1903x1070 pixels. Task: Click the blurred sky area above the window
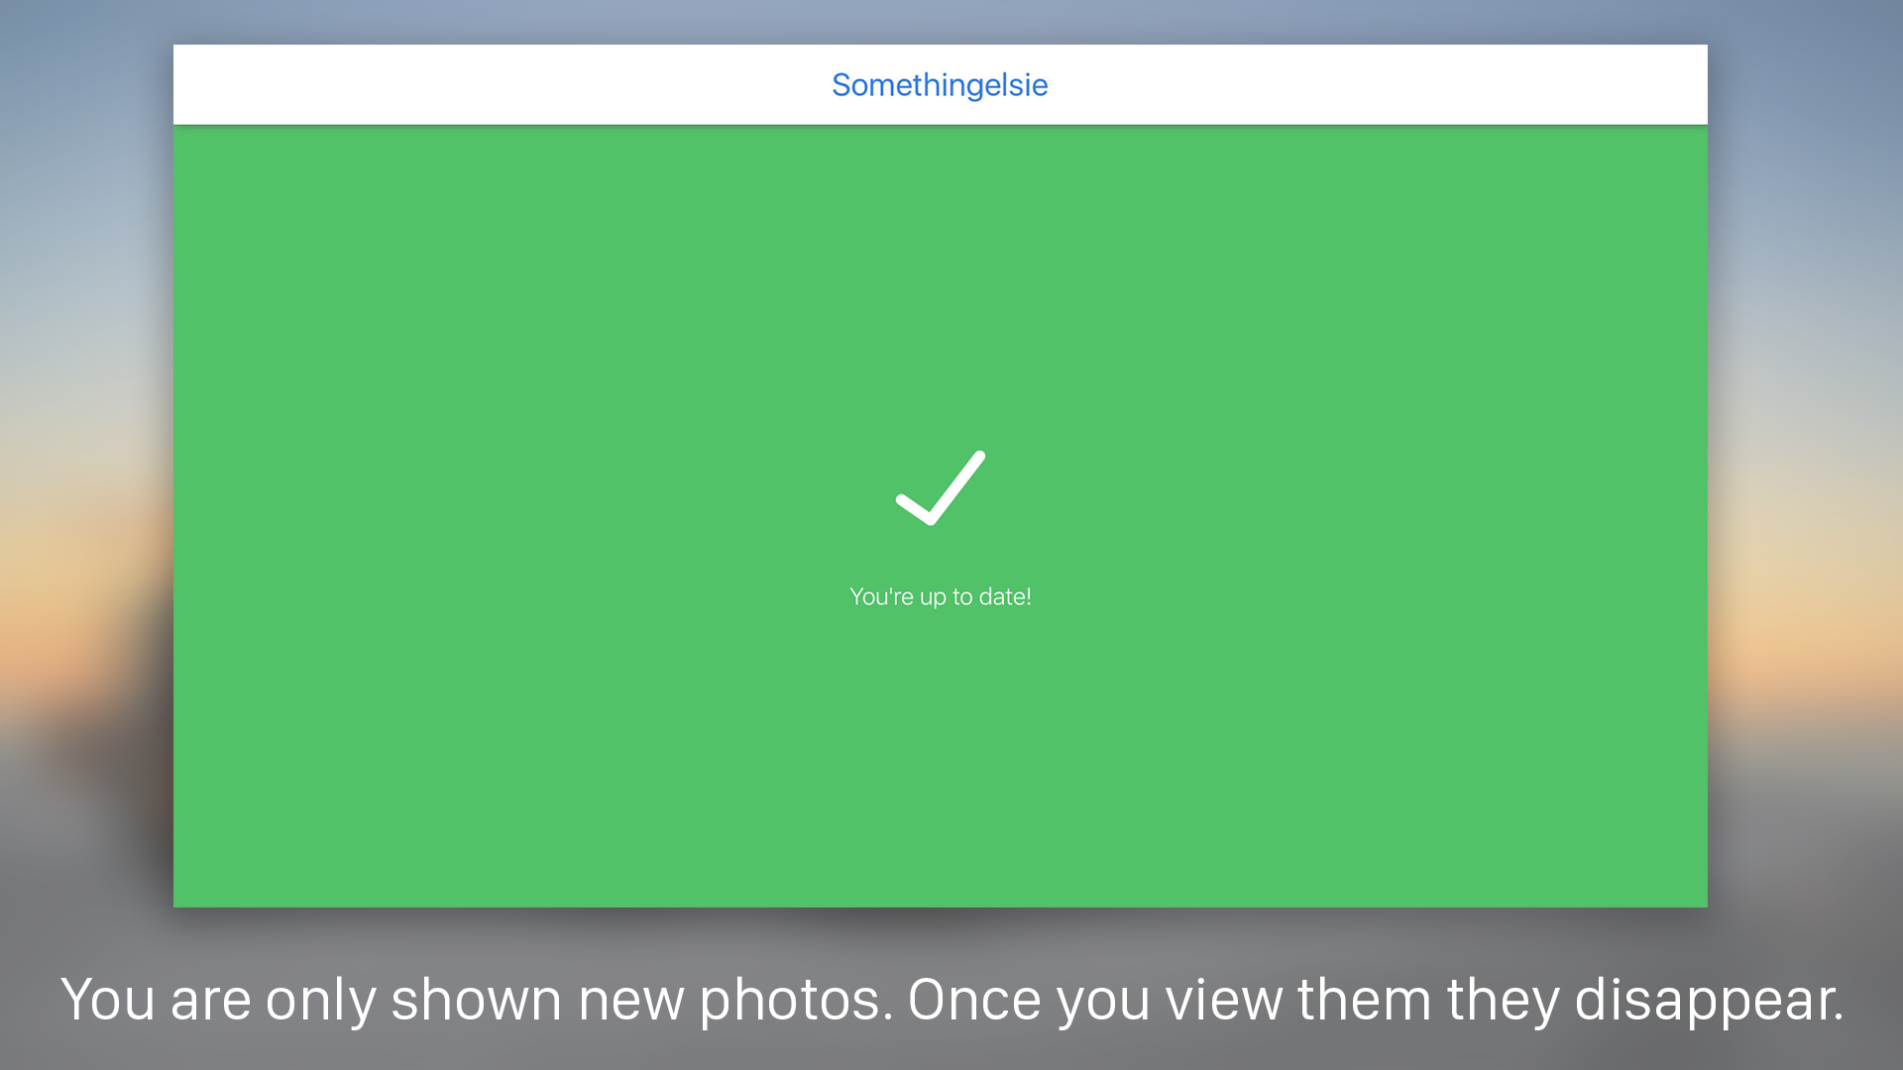click(941, 21)
